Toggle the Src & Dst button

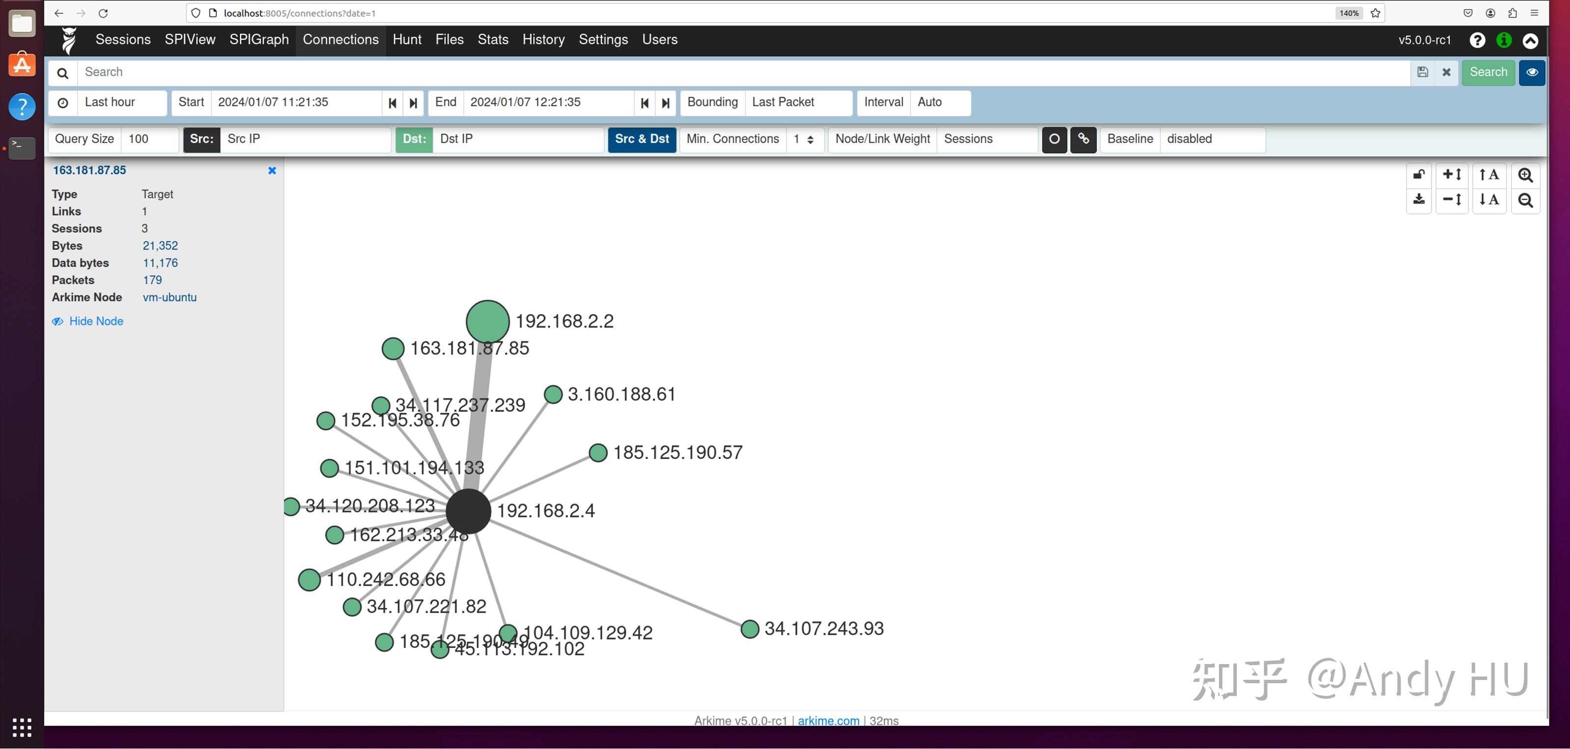[x=642, y=139]
